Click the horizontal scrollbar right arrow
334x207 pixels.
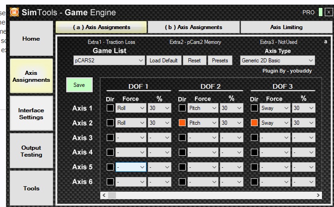(x=318, y=195)
